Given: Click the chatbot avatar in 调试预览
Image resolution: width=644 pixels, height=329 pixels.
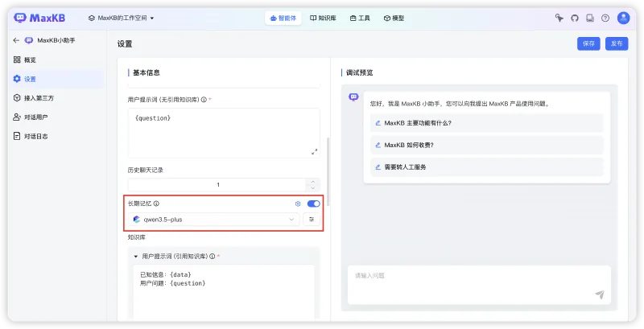Looking at the screenshot, I should (x=353, y=97).
